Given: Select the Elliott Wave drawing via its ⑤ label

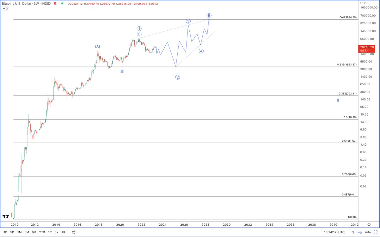Looking at the screenshot, I should [209, 15].
